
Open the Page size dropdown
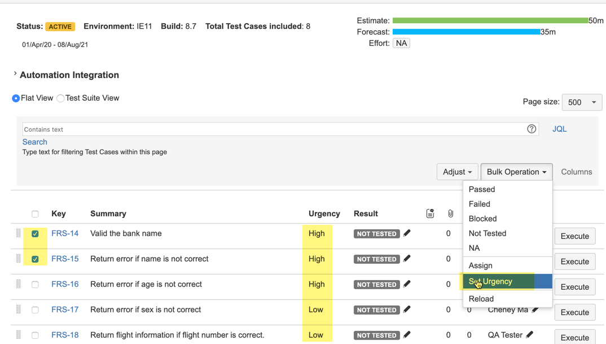582,102
